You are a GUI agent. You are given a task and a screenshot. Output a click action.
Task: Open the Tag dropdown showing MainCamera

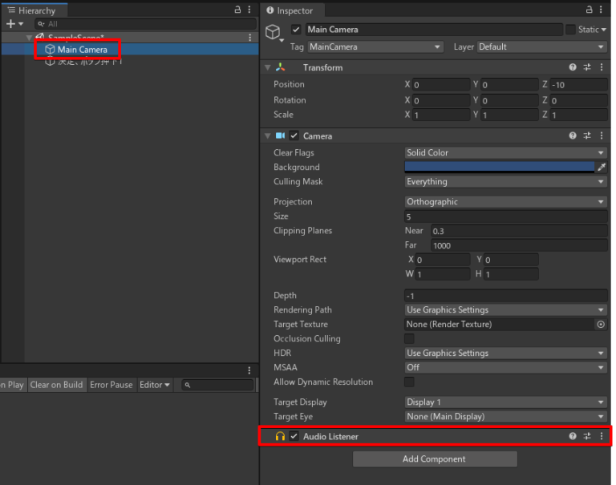tap(375, 46)
